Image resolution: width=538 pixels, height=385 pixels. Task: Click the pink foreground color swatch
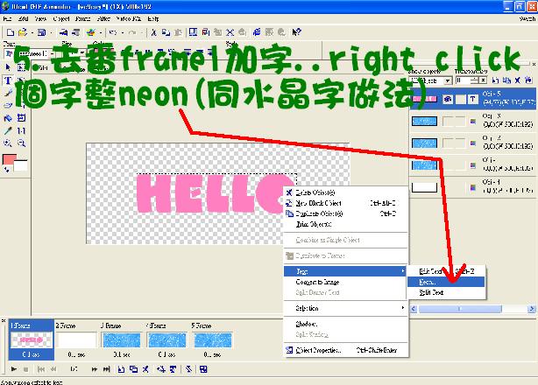(x=10, y=159)
